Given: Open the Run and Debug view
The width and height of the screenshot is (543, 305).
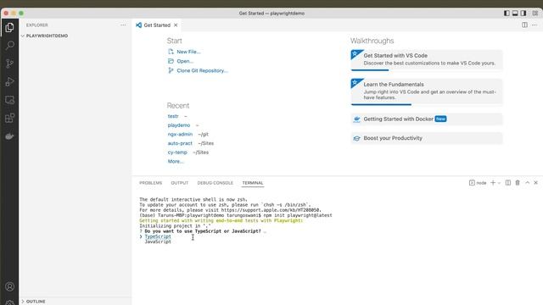Looking at the screenshot, I should point(9,82).
